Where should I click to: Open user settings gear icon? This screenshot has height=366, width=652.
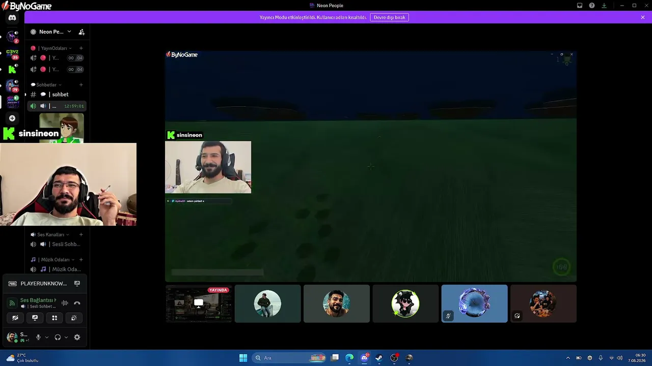click(77, 337)
